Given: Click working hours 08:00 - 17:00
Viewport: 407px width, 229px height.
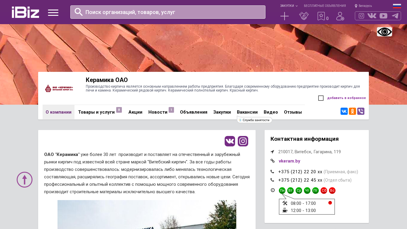Looking at the screenshot, I should pos(303,203).
